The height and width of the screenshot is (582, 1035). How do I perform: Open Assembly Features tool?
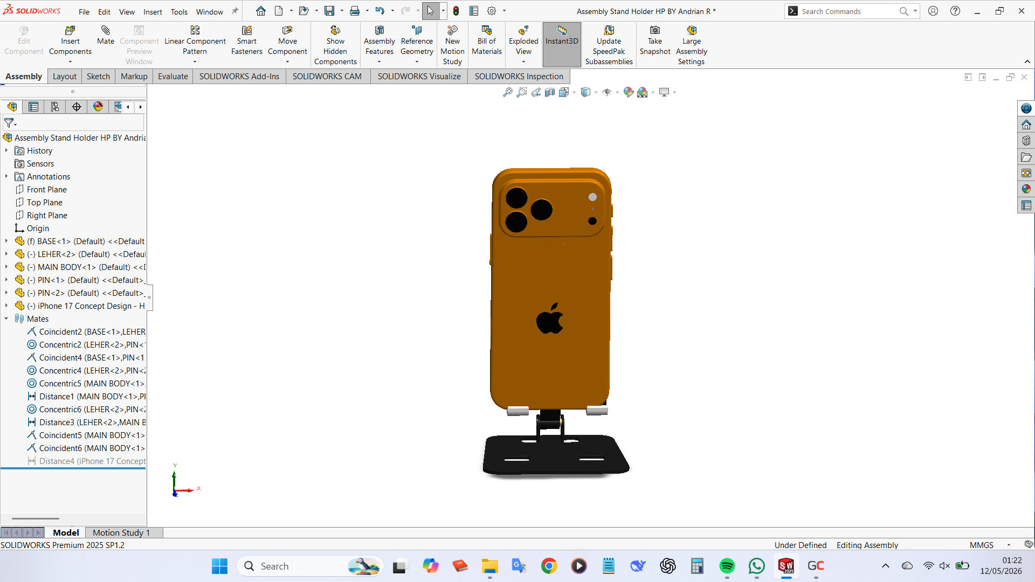379,40
